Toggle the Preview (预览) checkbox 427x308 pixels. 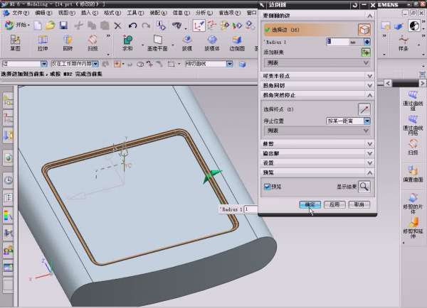(x=268, y=187)
